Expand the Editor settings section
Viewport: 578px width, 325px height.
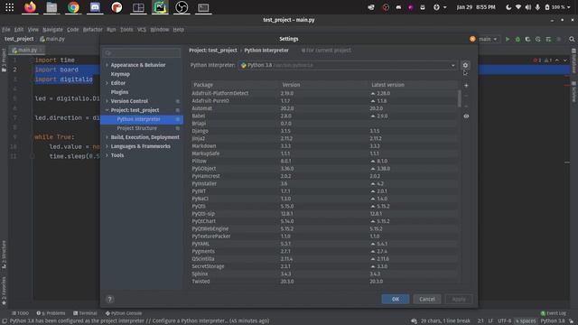[x=107, y=83]
